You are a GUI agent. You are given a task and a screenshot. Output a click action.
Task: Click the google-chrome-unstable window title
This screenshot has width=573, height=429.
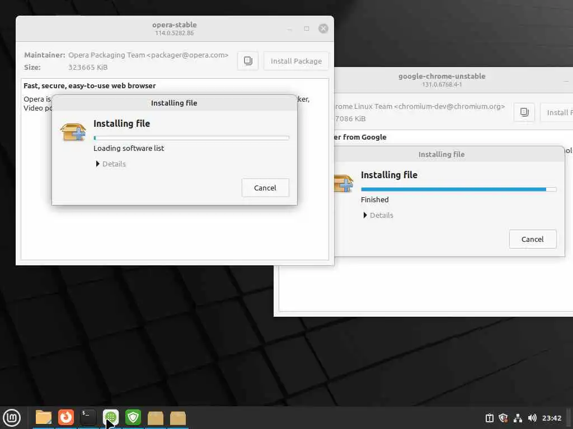coord(442,76)
